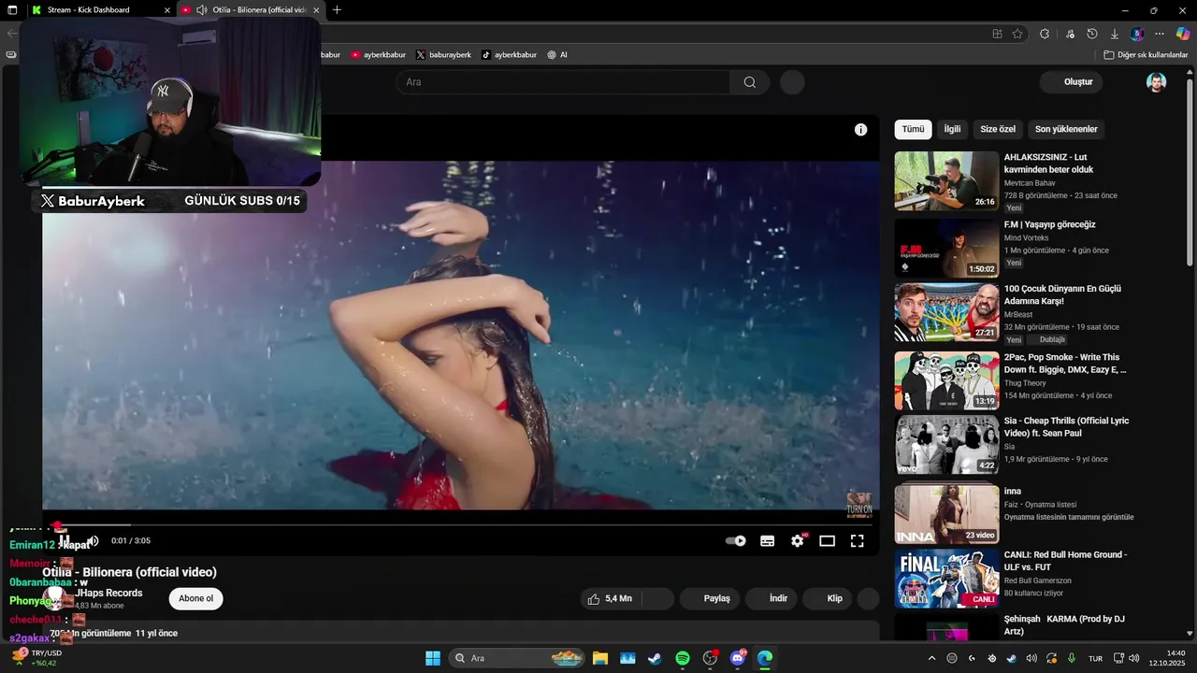The image size is (1197, 673).
Task: Open the 'AI' bookmark in favorites bar
Action: coord(557,55)
